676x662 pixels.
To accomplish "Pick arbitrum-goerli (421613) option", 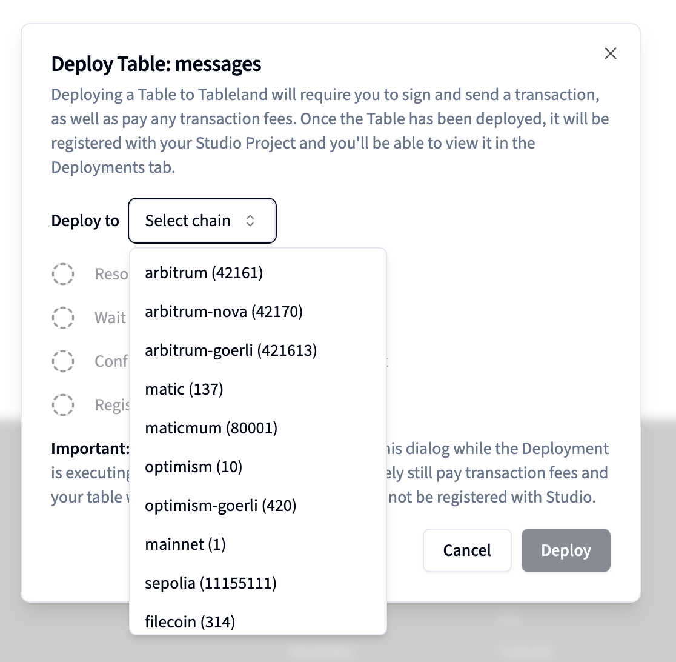I will pyautogui.click(x=231, y=350).
